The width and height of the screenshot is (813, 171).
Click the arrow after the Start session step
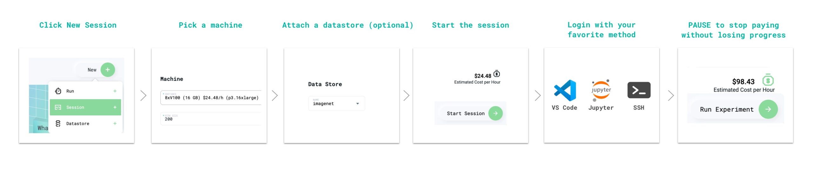tap(537, 95)
